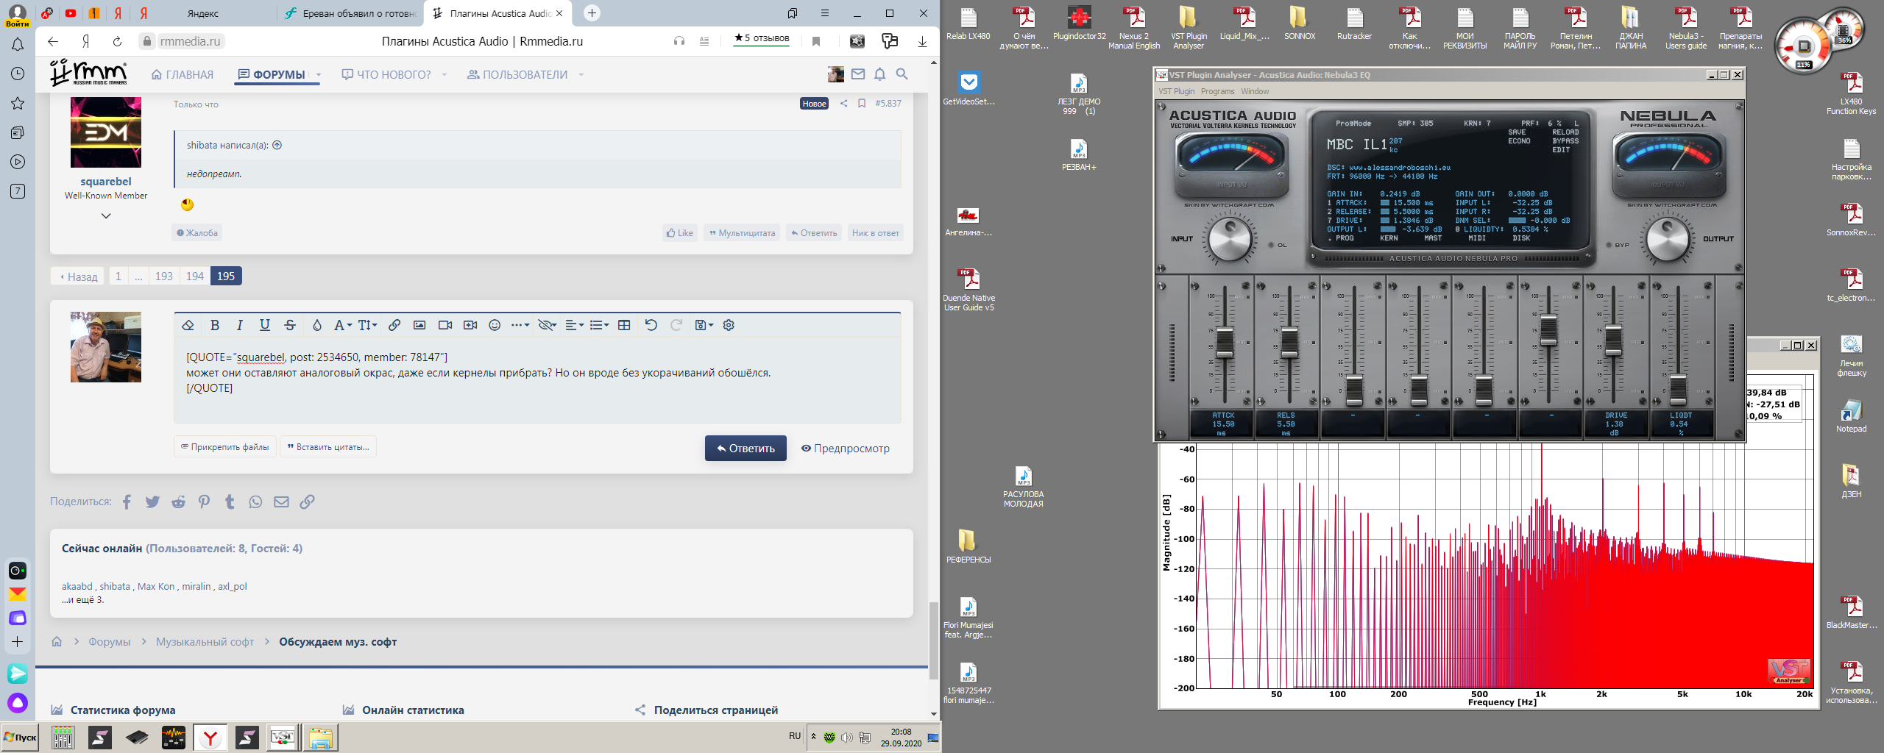Screen dimensions: 1884x753
Task: Open the VST Plugin menu in Analyser
Action: [x=1176, y=91]
